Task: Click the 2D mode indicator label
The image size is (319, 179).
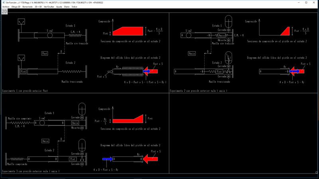Action: (5, 12)
